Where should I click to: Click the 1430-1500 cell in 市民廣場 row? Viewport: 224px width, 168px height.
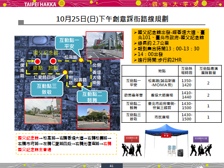pos(187,117)
